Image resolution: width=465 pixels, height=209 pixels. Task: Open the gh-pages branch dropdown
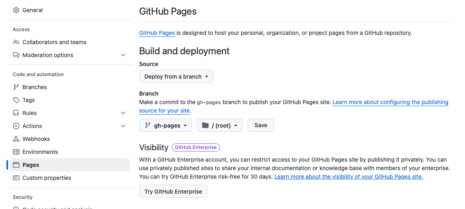[166, 125]
